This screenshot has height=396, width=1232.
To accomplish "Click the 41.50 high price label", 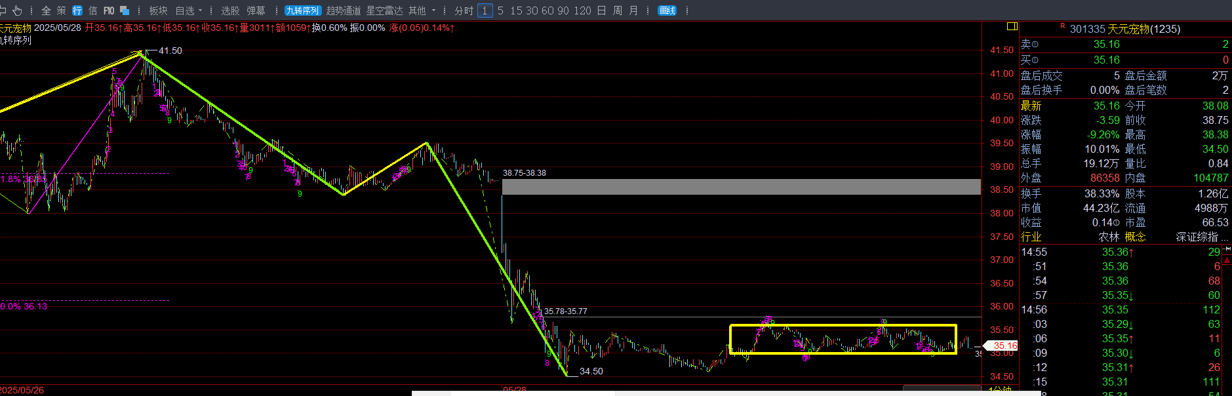I will (x=170, y=50).
